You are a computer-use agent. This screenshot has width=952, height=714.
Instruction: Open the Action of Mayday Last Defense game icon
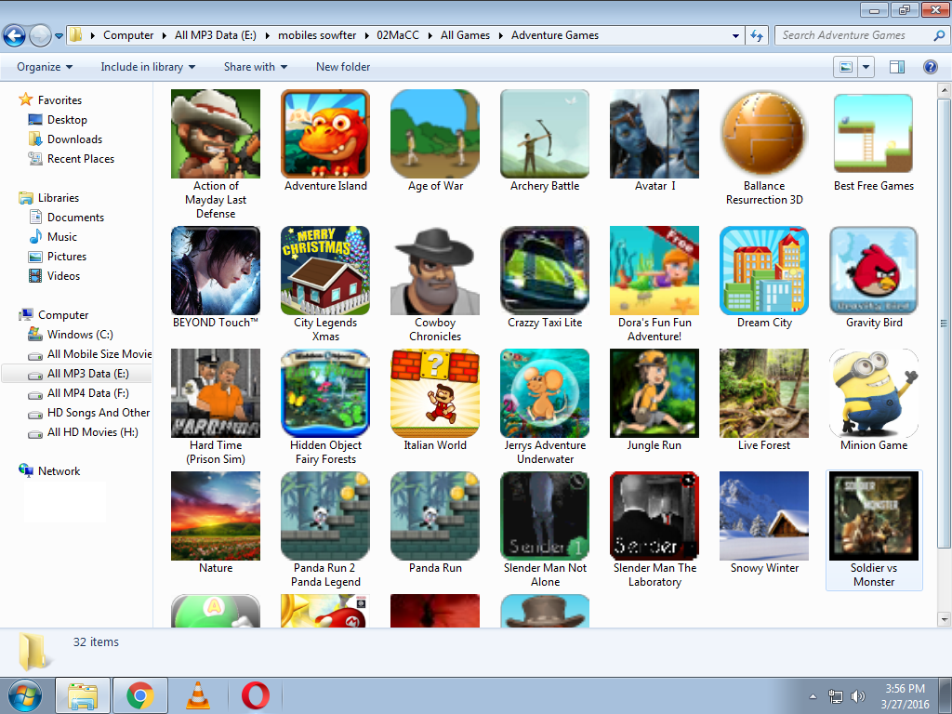pyautogui.click(x=216, y=134)
